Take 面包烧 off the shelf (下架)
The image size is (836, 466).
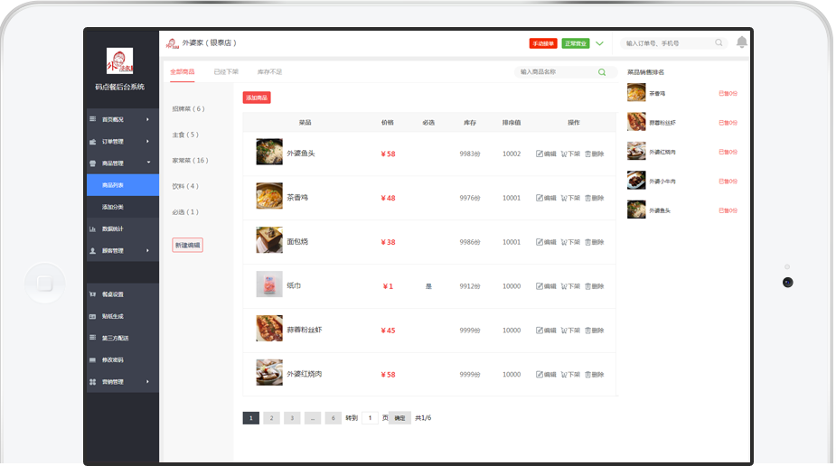pos(570,242)
